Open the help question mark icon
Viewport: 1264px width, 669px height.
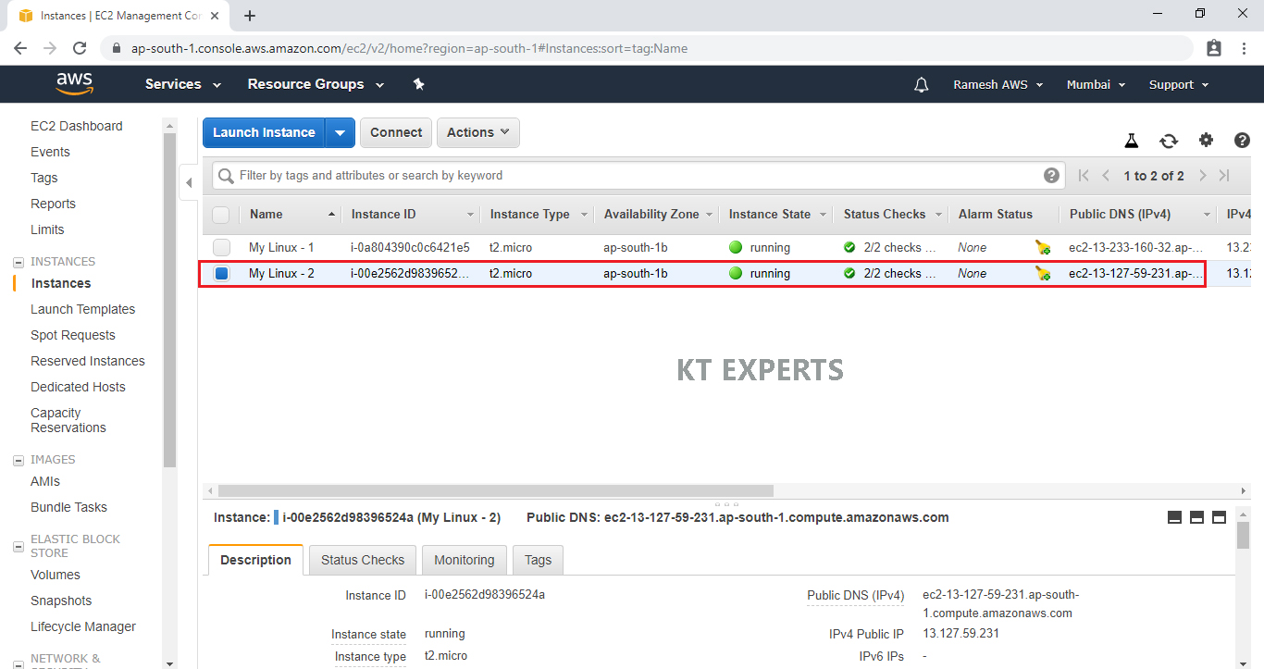point(1242,141)
